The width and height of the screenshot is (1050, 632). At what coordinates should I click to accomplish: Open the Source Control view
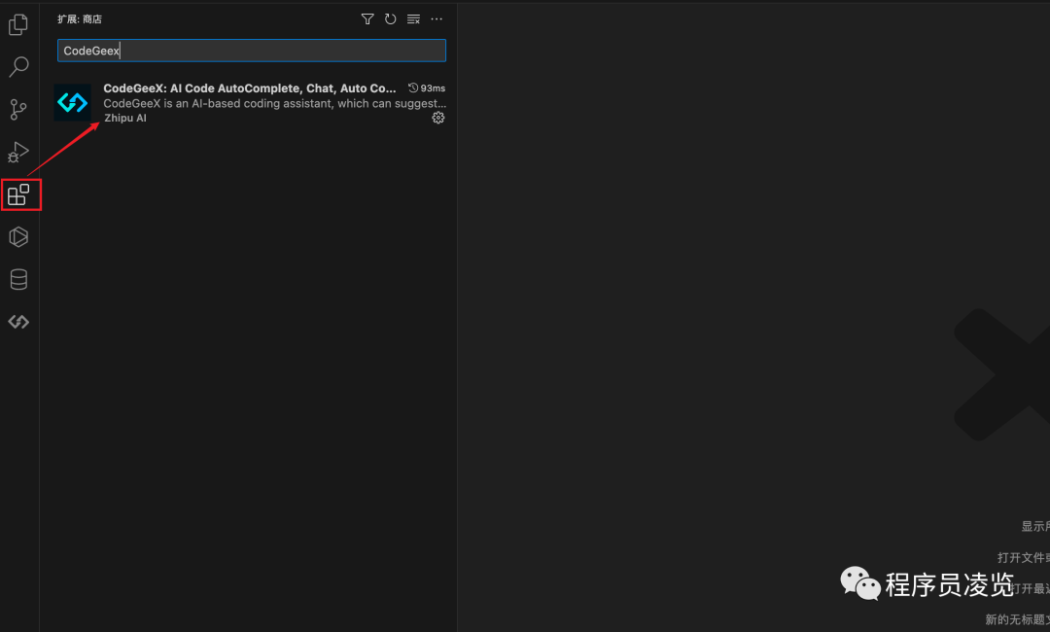18,109
